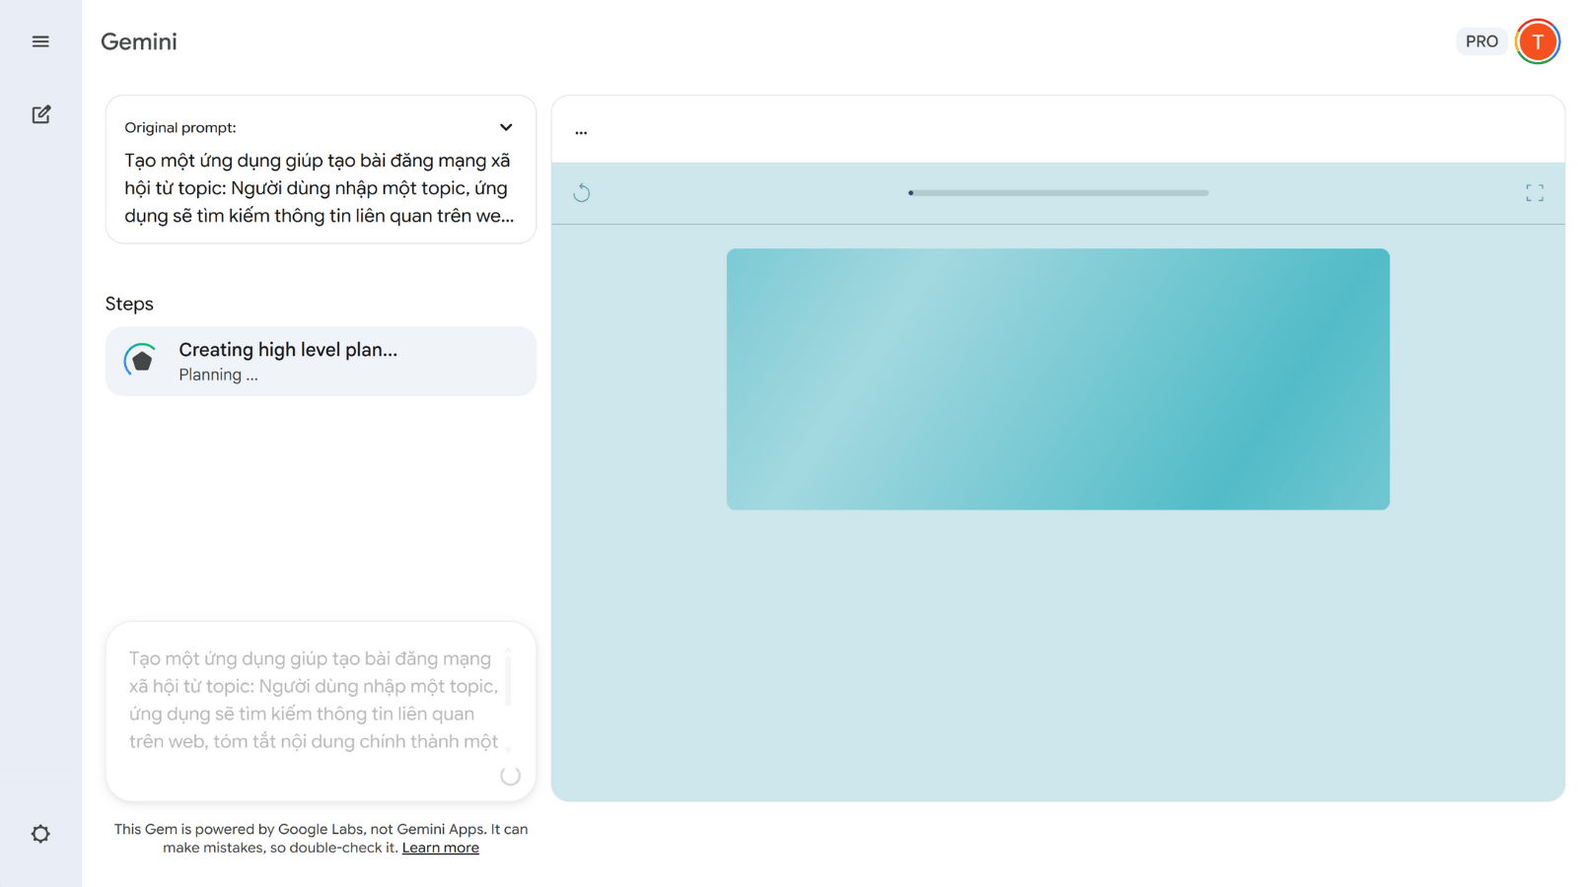Open settings via the gear icon

click(40, 834)
